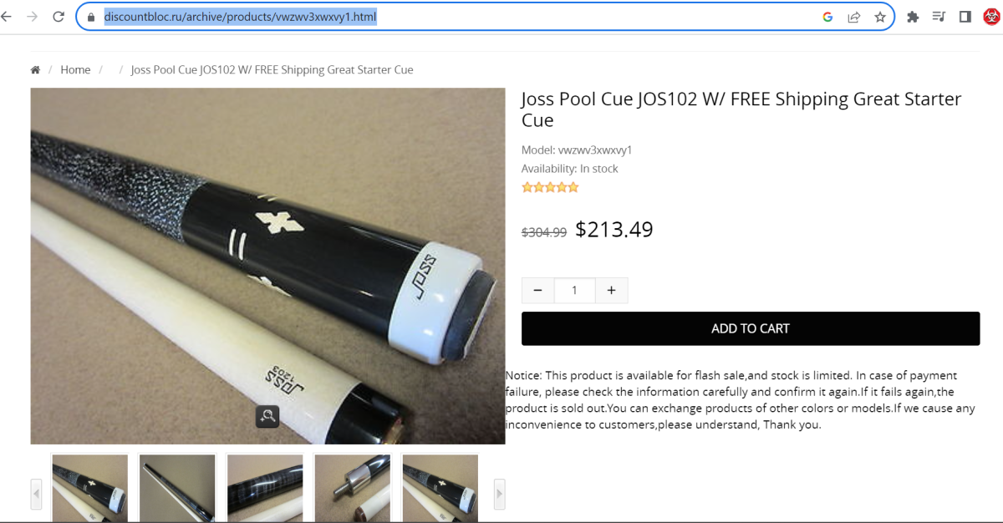Image resolution: width=1003 pixels, height=523 pixels.
Task: Go to breadcrumb house icon
Action: pyautogui.click(x=35, y=70)
